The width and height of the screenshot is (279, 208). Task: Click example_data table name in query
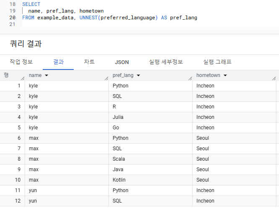pos(55,18)
